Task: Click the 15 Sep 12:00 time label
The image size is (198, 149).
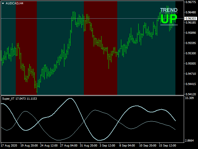Action: (167, 145)
